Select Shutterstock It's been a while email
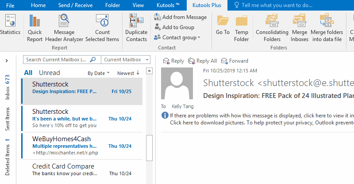 [x=82, y=118]
